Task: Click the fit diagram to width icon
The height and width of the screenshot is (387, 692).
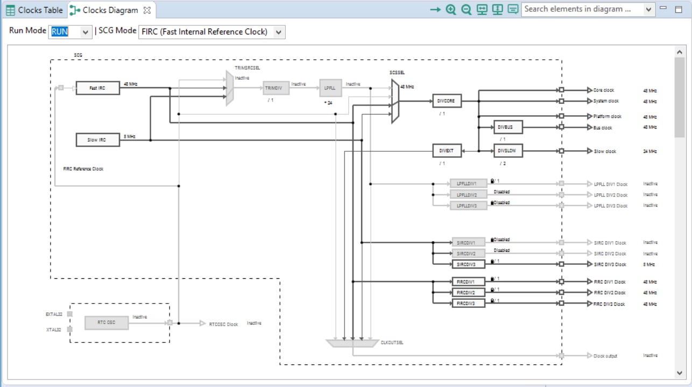Action: click(482, 10)
